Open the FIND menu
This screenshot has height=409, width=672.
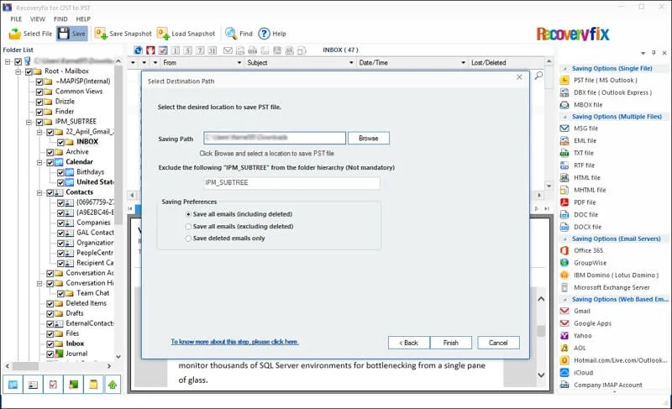tap(60, 19)
